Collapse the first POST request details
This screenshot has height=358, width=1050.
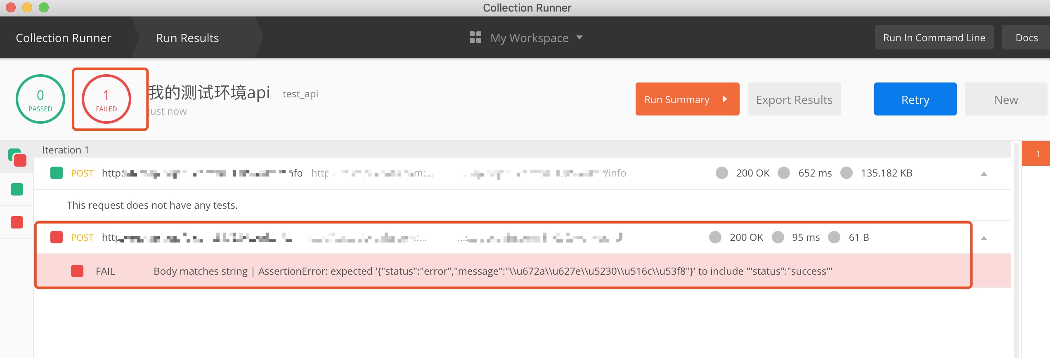pyautogui.click(x=984, y=174)
